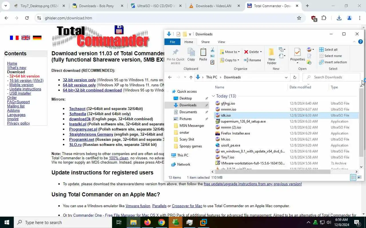This screenshot has height=228, width=366.
Task: Open the What's new contents link
Action: click(17, 68)
